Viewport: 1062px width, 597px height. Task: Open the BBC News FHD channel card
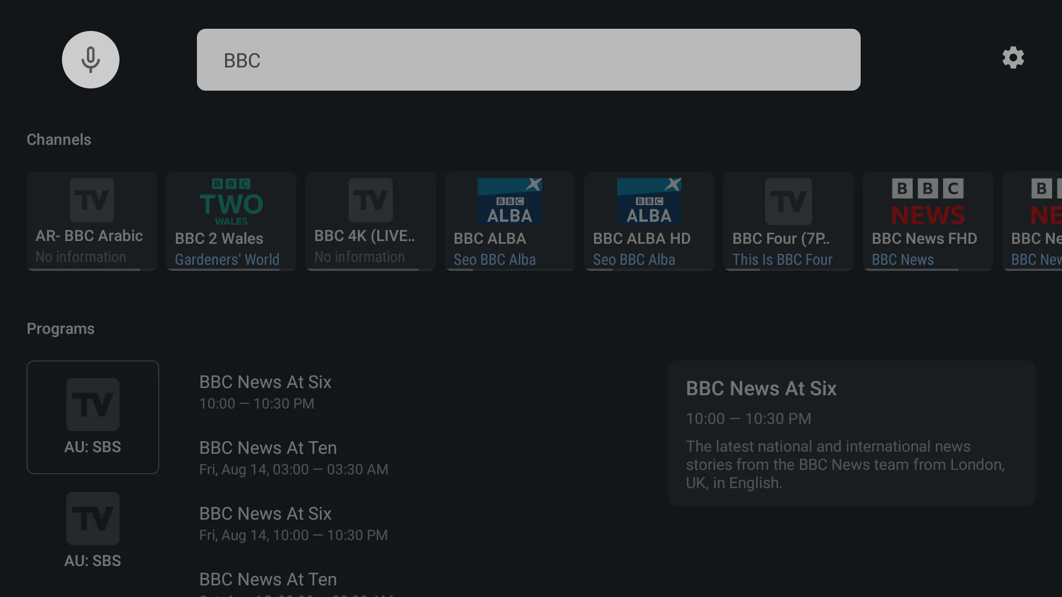tap(928, 221)
